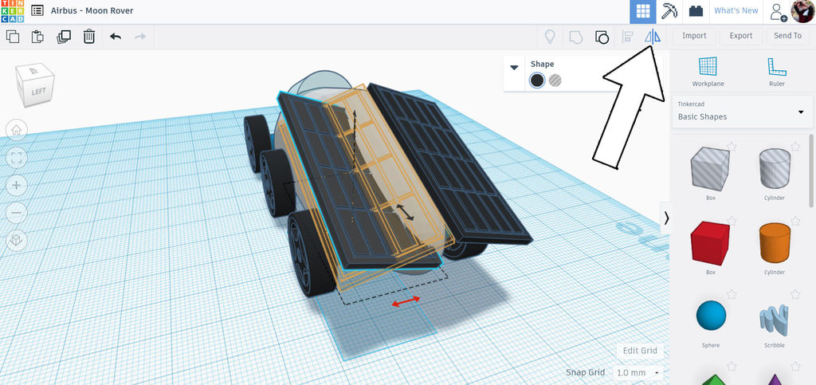Favorite the orange Cylinder star

coord(794,221)
